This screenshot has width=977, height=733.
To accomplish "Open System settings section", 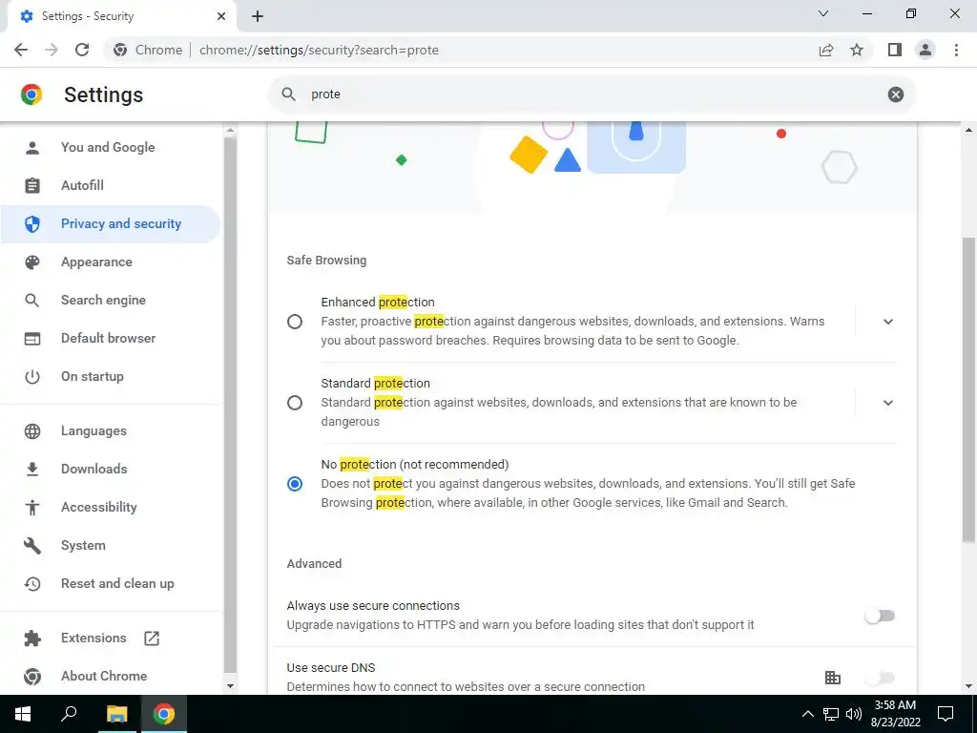I will 111,545.
